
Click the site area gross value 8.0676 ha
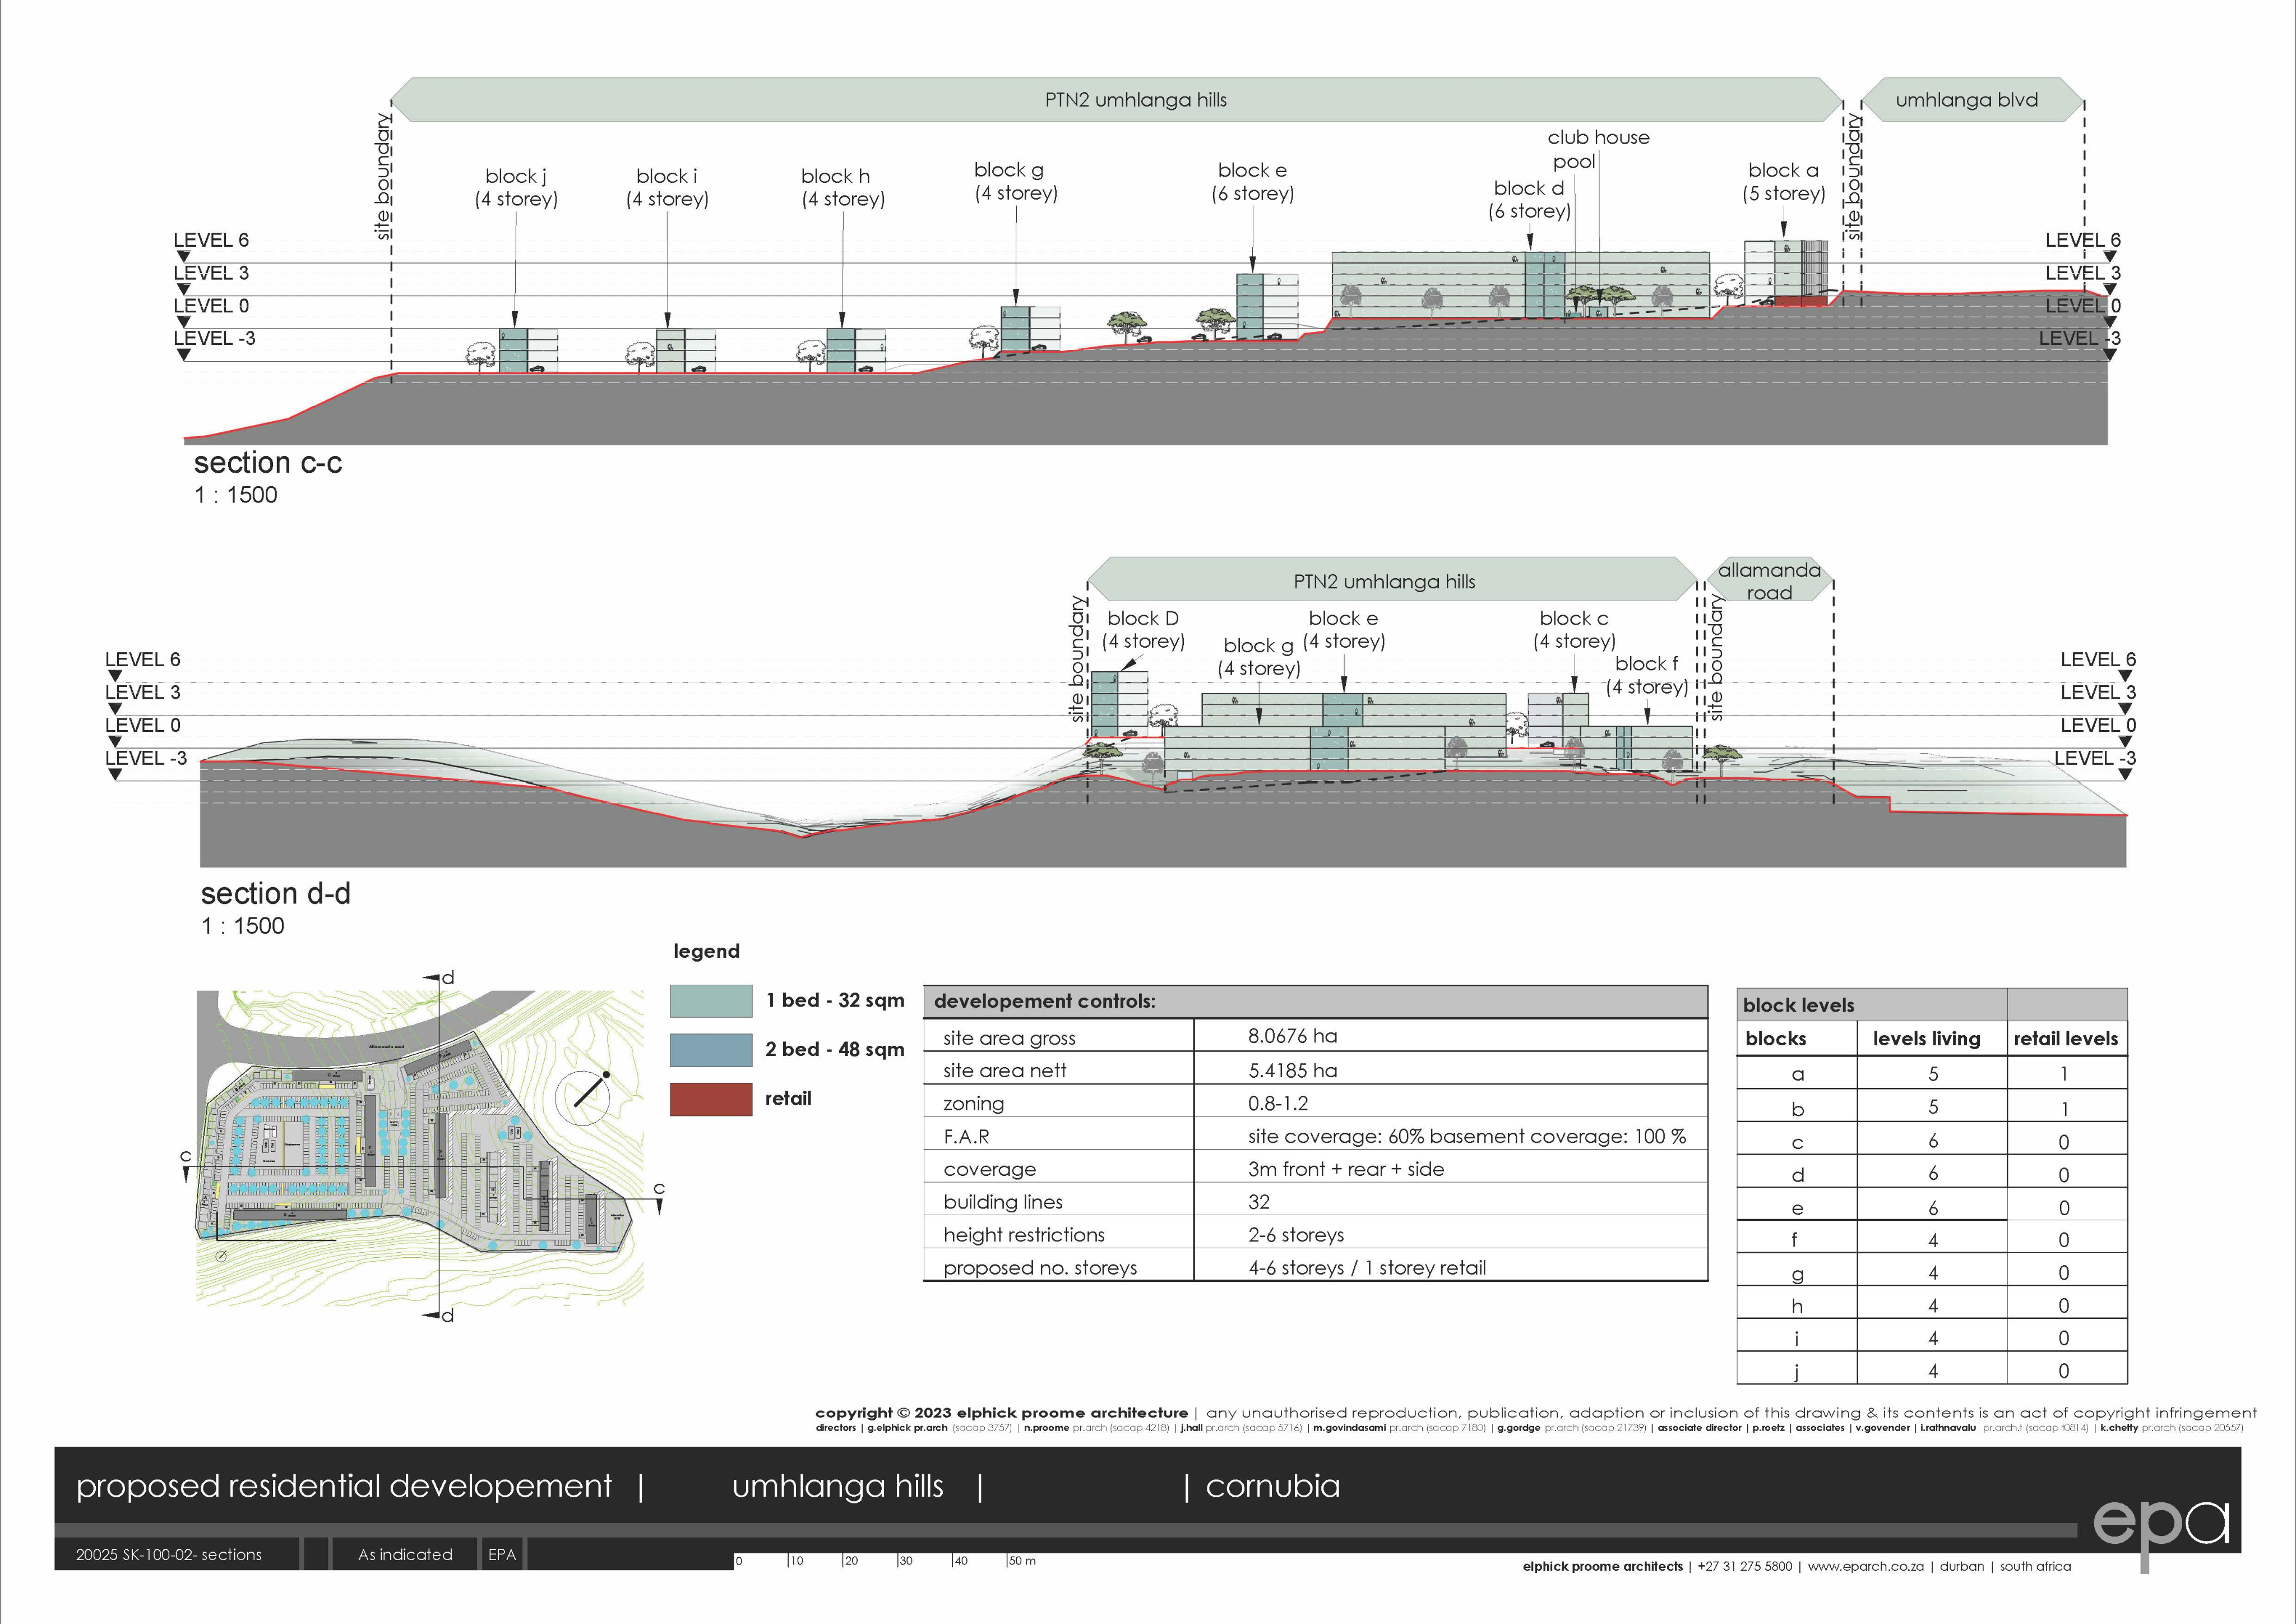[1292, 1036]
